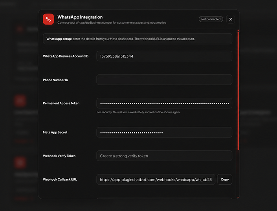Click the 'Connect your WhatsApp Business number' subtitle
Screen dimensions: 277x211
[x=112, y=23]
